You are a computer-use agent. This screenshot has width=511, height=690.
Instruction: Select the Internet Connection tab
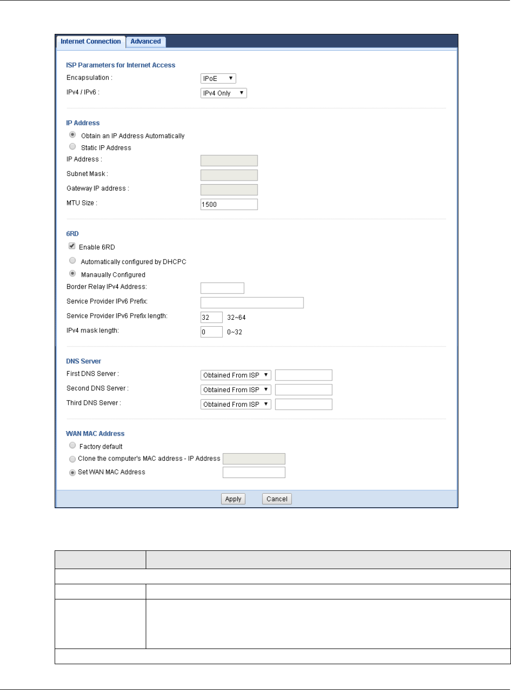[91, 41]
